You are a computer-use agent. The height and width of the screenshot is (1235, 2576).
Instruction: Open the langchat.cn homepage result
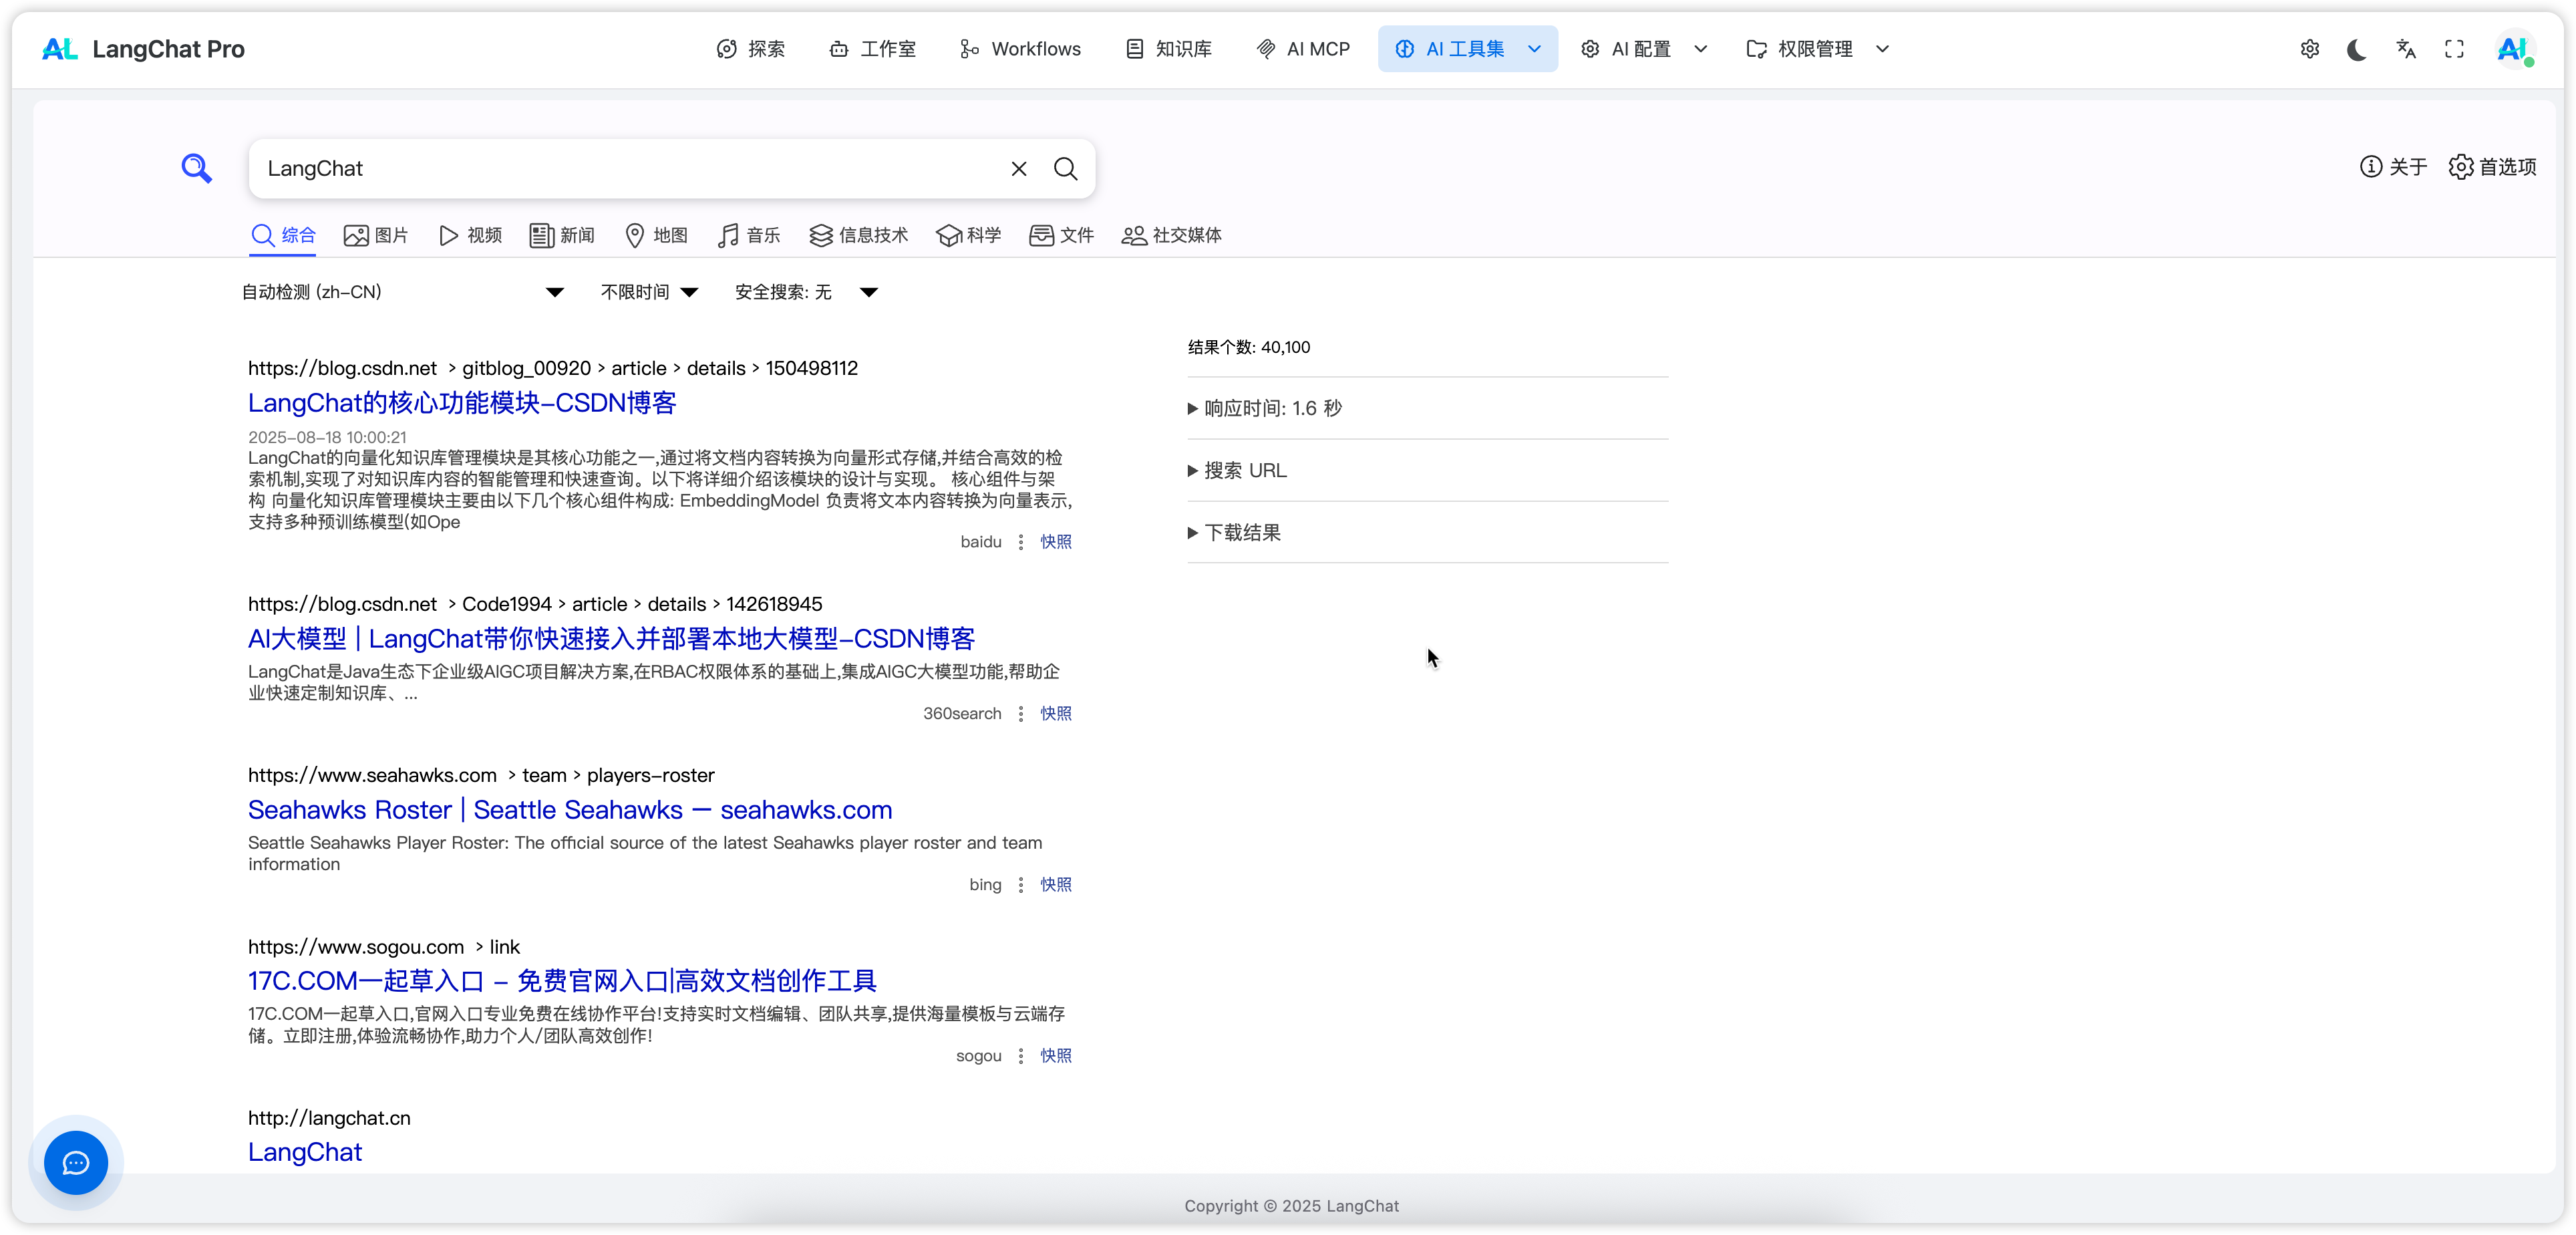click(305, 1152)
